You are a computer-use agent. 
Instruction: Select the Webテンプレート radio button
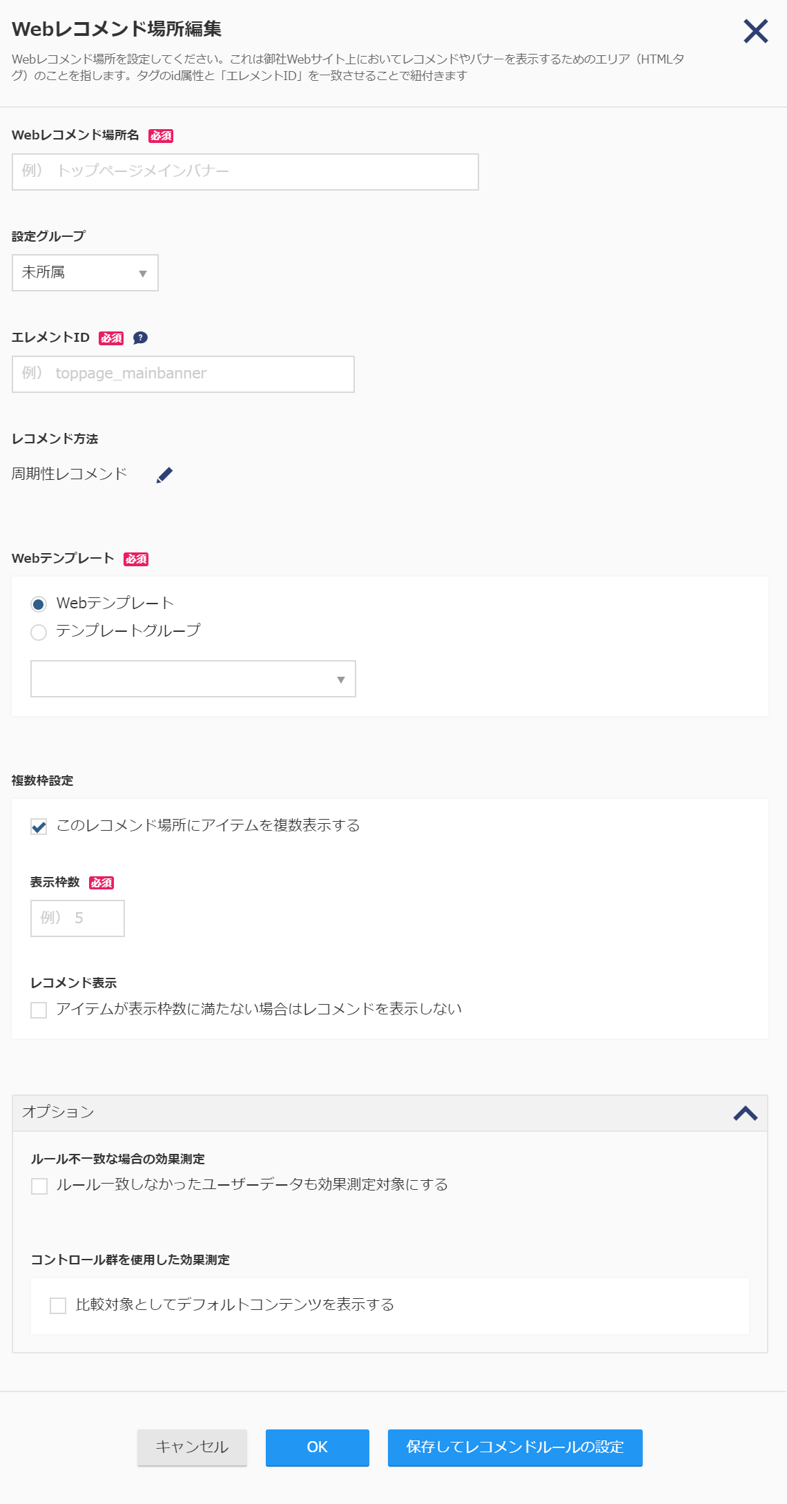39,604
